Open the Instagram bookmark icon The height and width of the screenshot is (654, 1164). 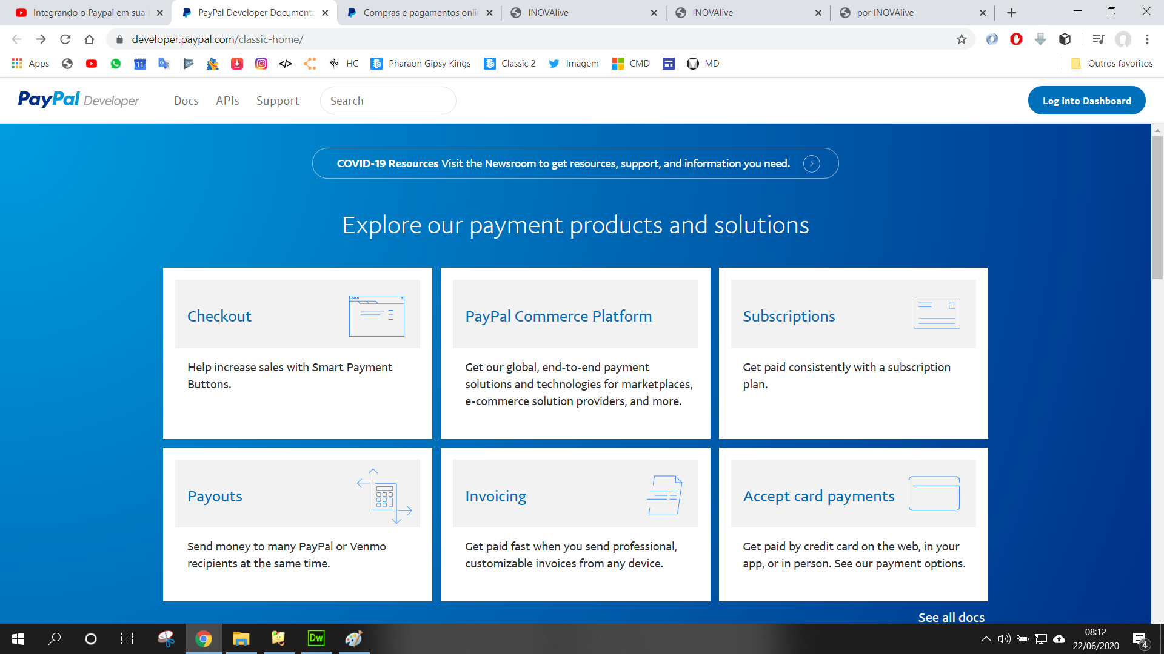pos(261,64)
